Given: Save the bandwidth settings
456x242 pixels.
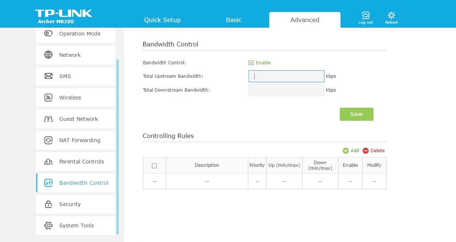Looking at the screenshot, I should (356, 114).
